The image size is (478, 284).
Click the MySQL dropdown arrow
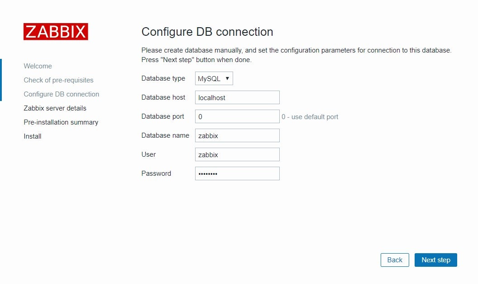point(228,78)
